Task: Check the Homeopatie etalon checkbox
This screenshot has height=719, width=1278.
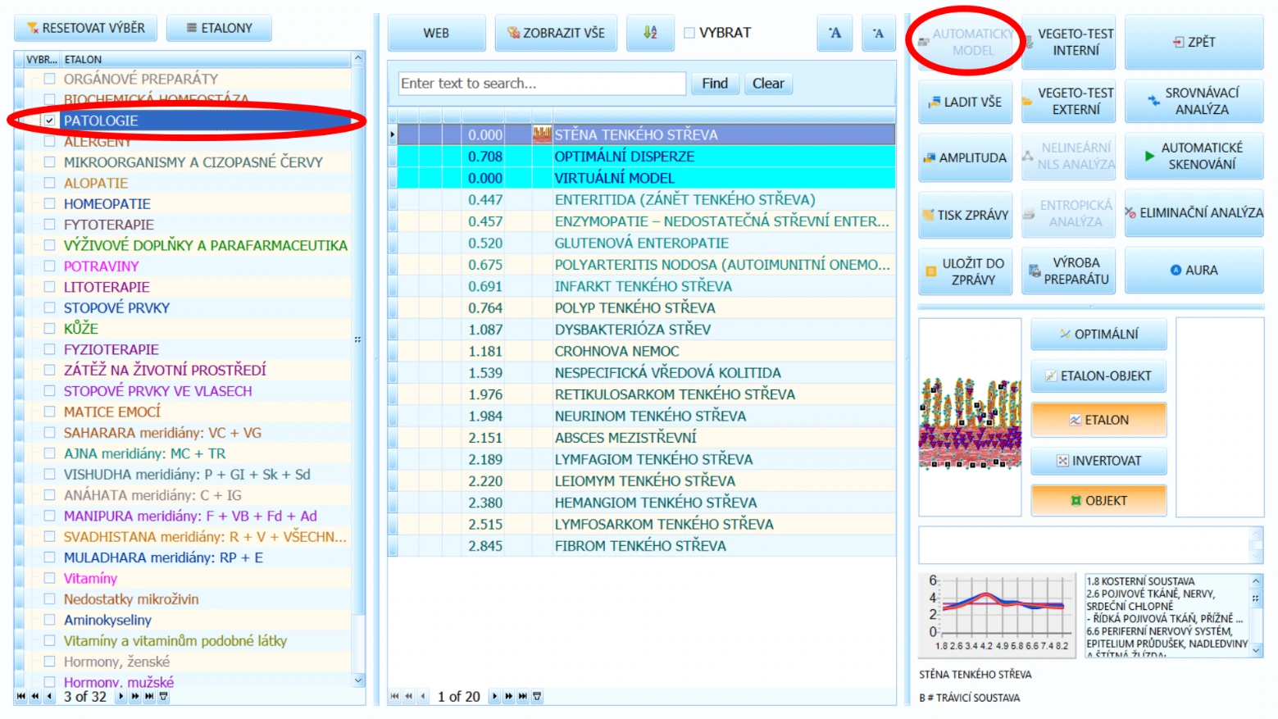Action: [x=50, y=203]
